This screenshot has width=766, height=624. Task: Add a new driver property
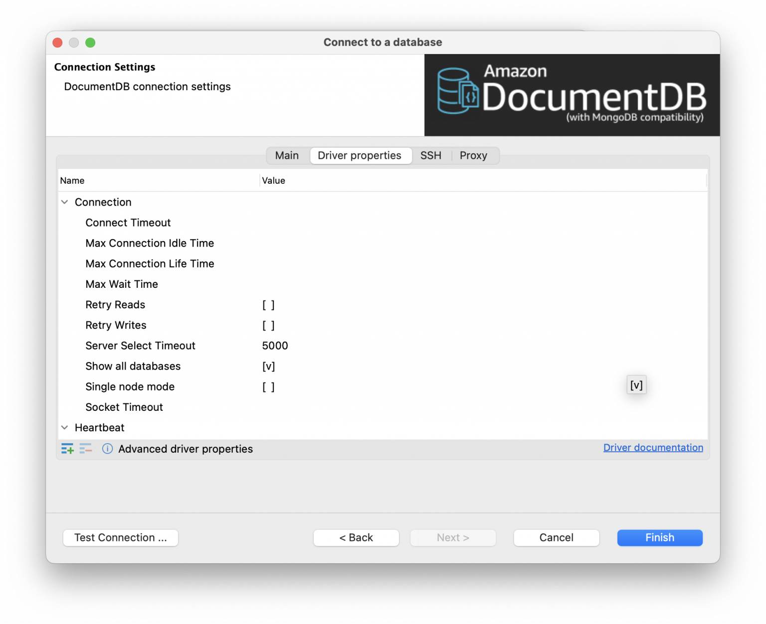pyautogui.click(x=67, y=449)
